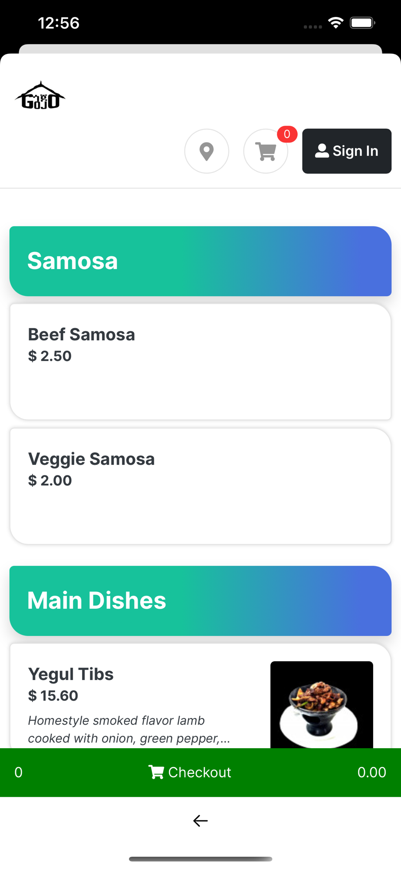This screenshot has width=401, height=869.
Task: Select the Main Dishes category header
Action: [200, 600]
